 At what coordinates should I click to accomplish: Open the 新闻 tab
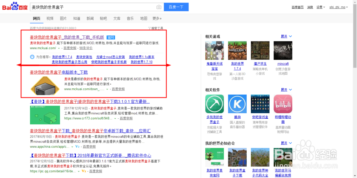click(x=90, y=19)
